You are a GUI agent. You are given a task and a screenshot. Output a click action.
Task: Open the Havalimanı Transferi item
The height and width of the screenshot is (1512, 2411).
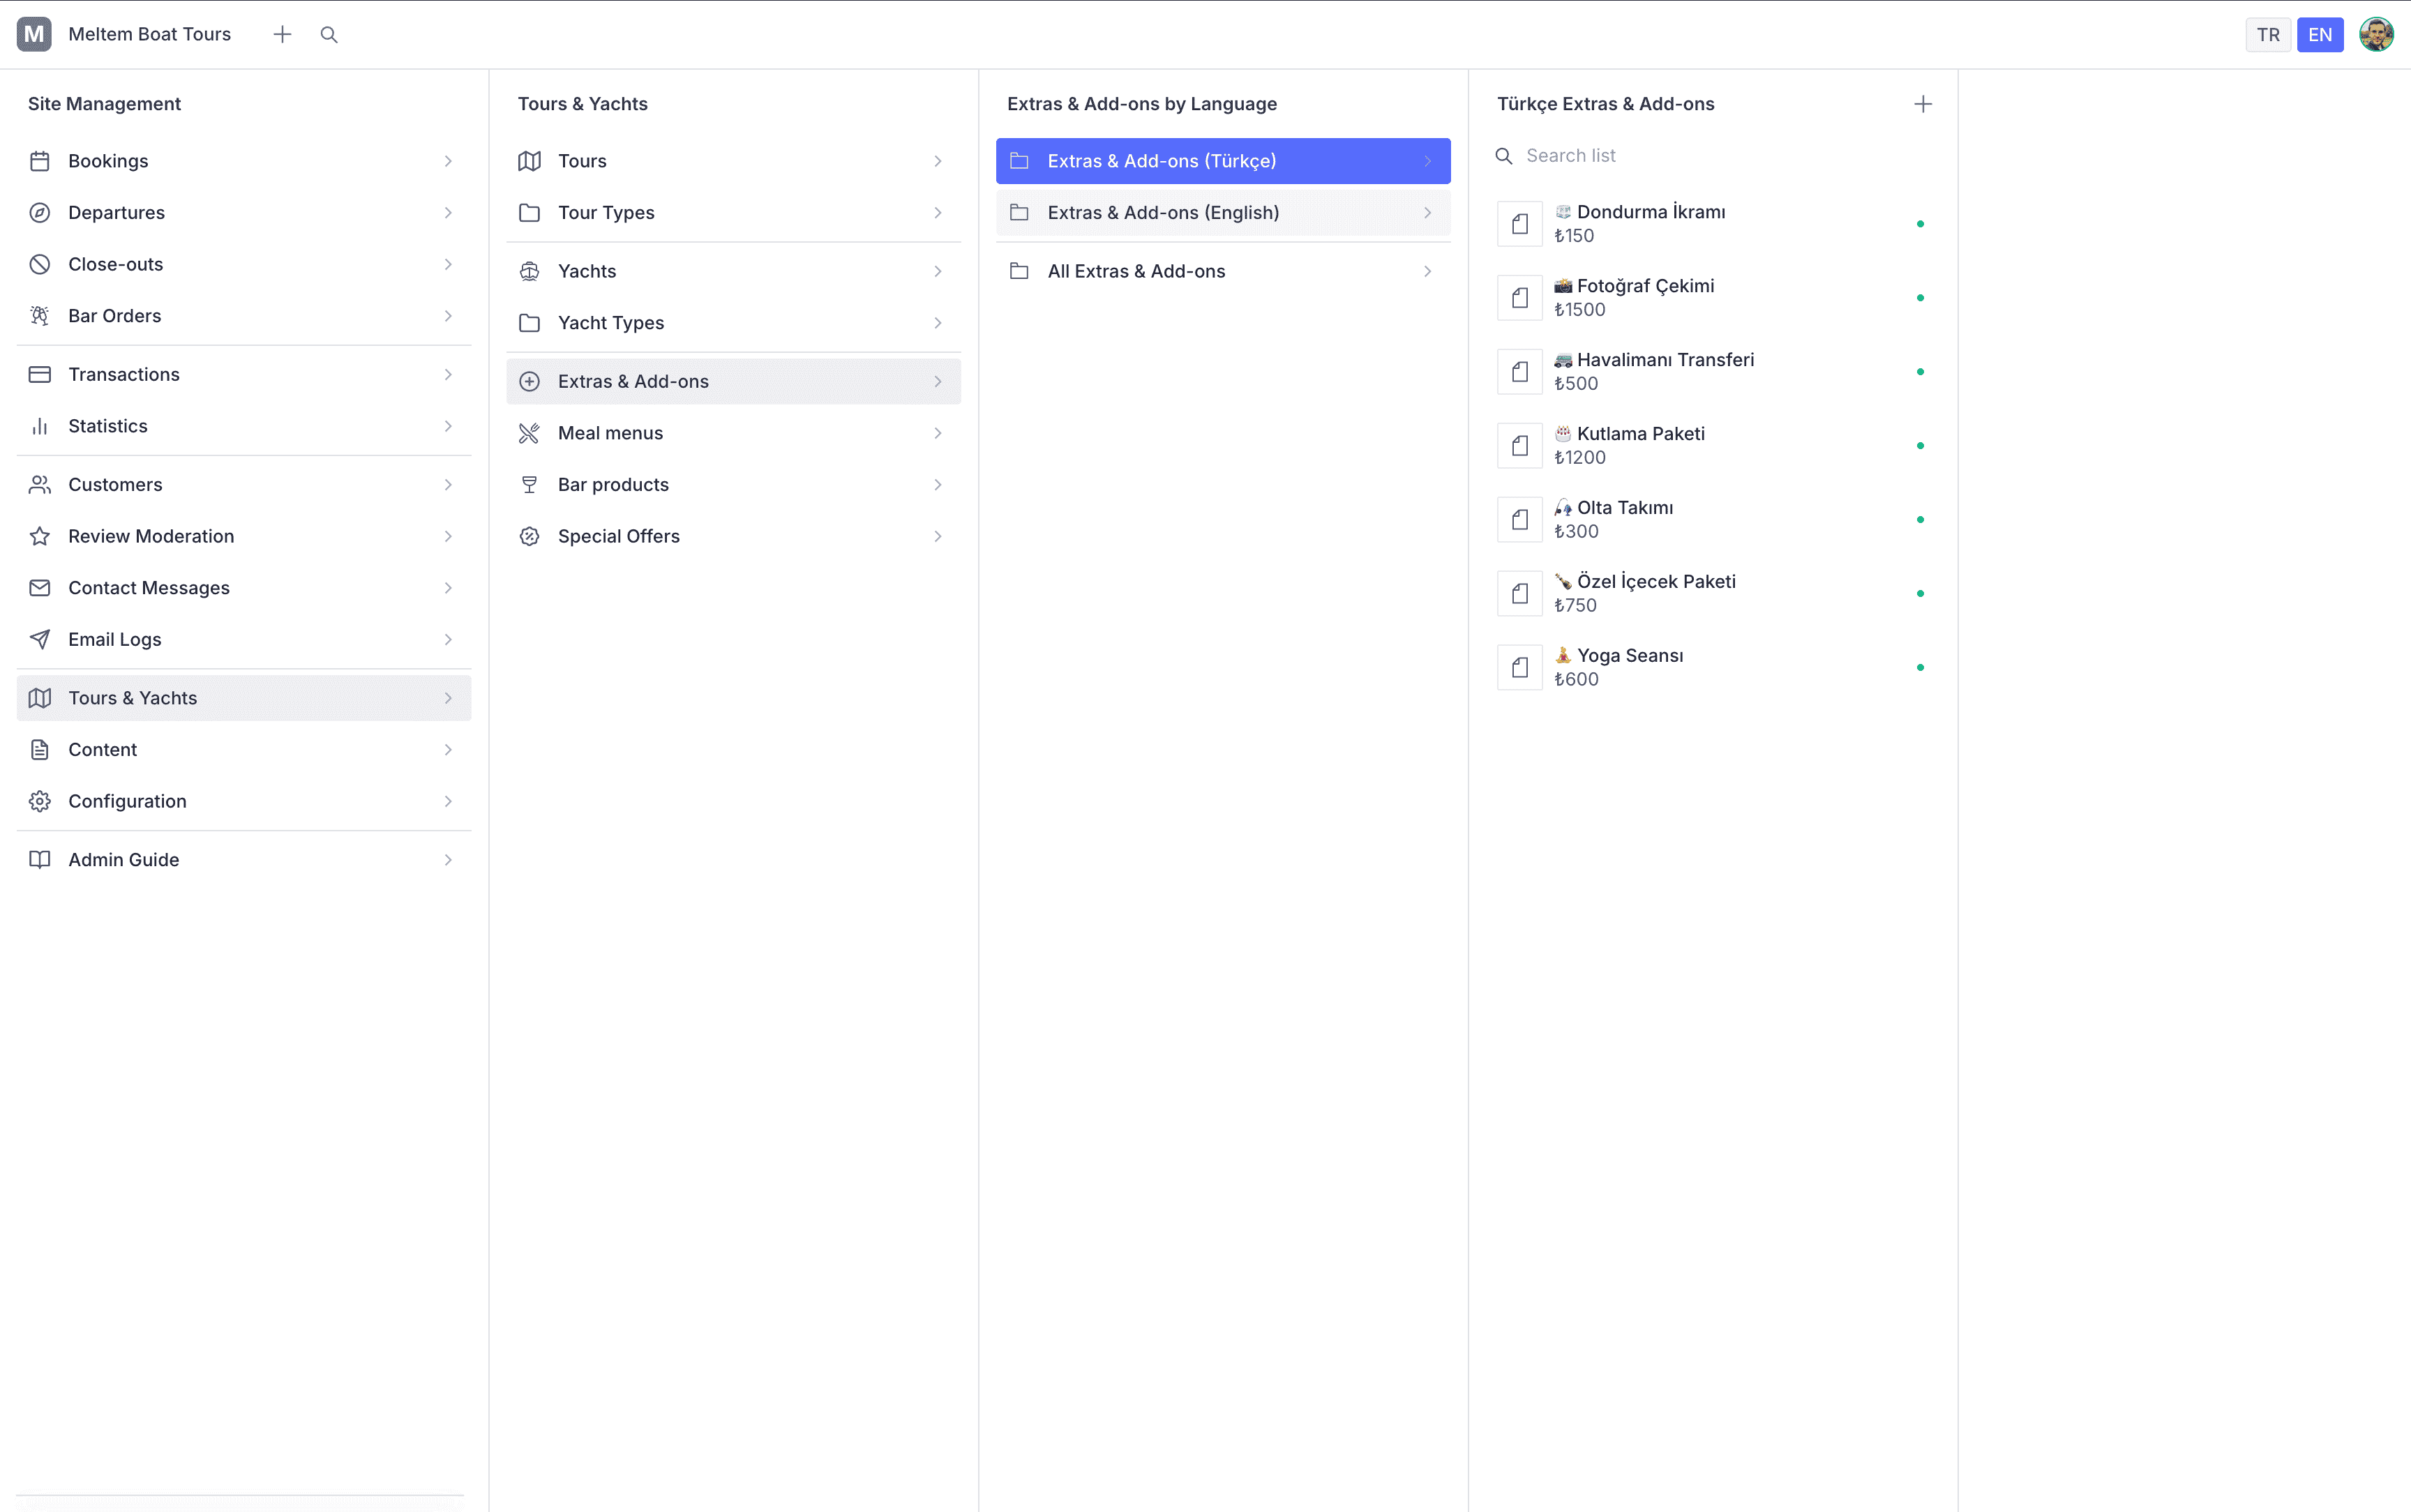[x=1713, y=372]
